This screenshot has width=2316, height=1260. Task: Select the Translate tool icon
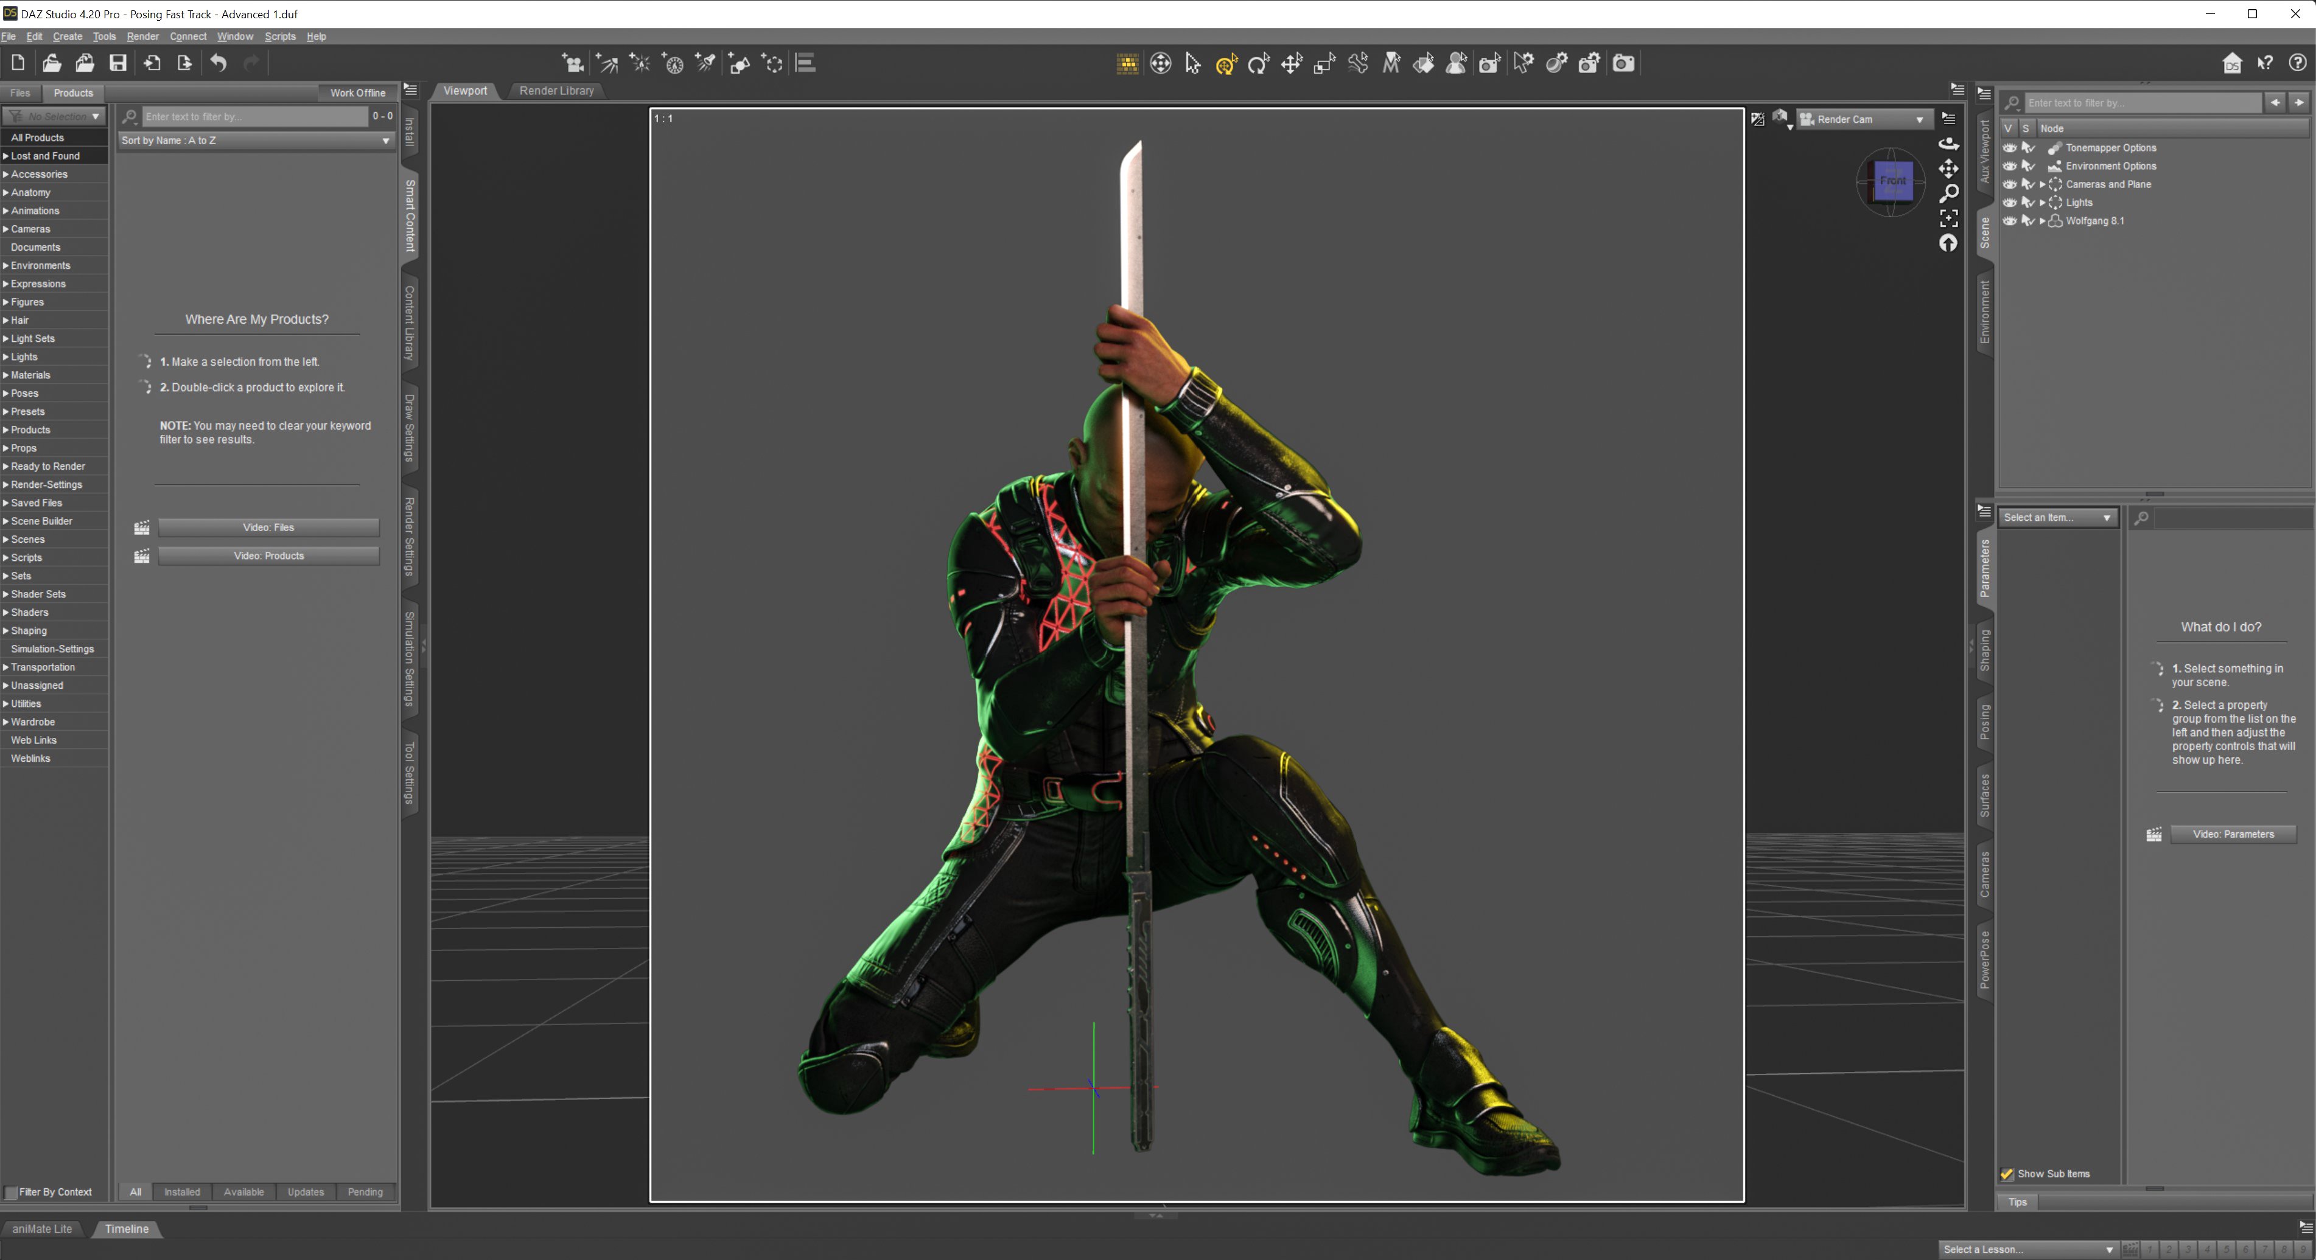(x=1292, y=63)
